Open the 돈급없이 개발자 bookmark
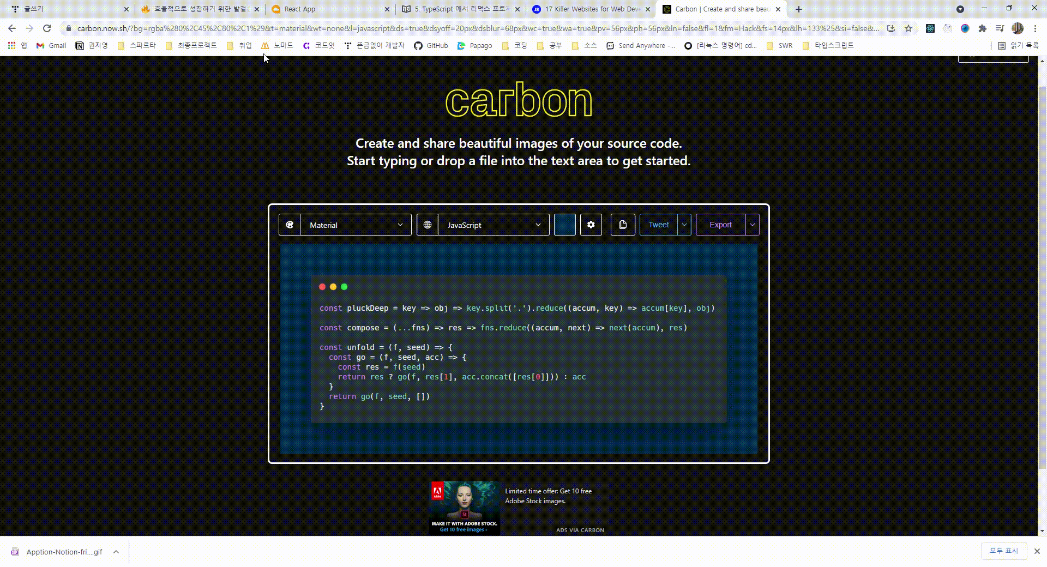1047x567 pixels. 375,46
